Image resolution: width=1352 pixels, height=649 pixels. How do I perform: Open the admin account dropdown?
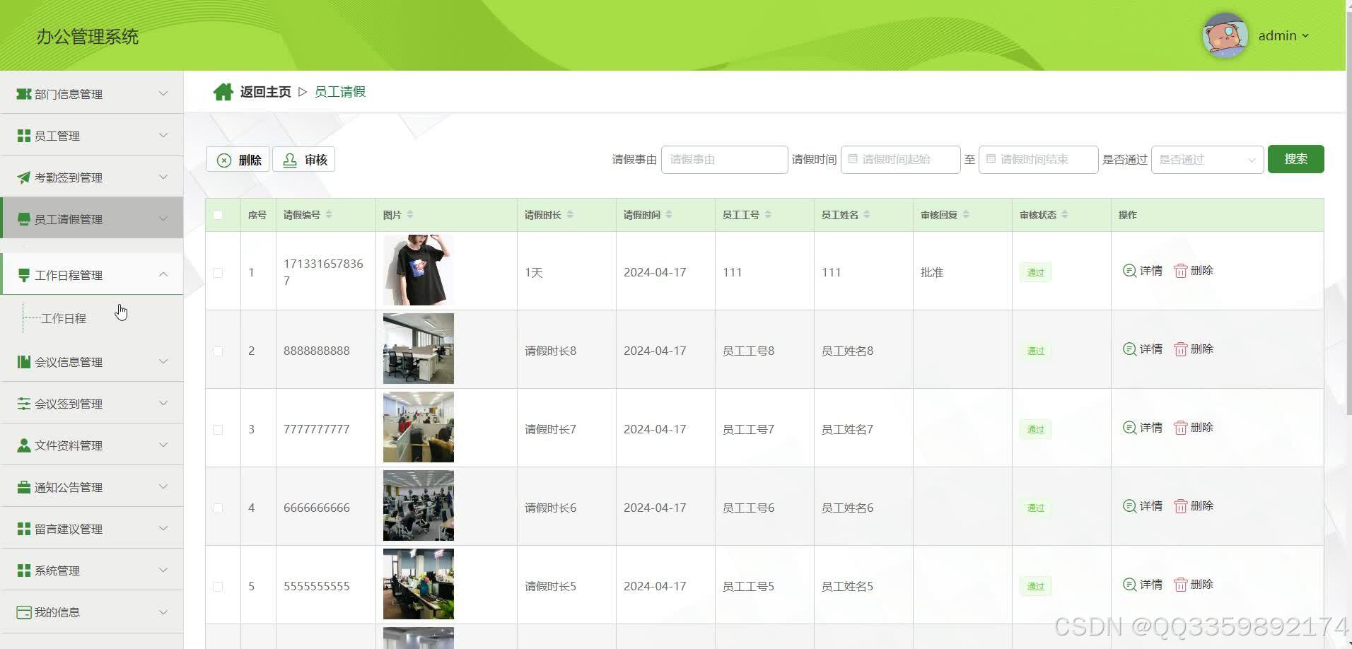click(x=1283, y=35)
